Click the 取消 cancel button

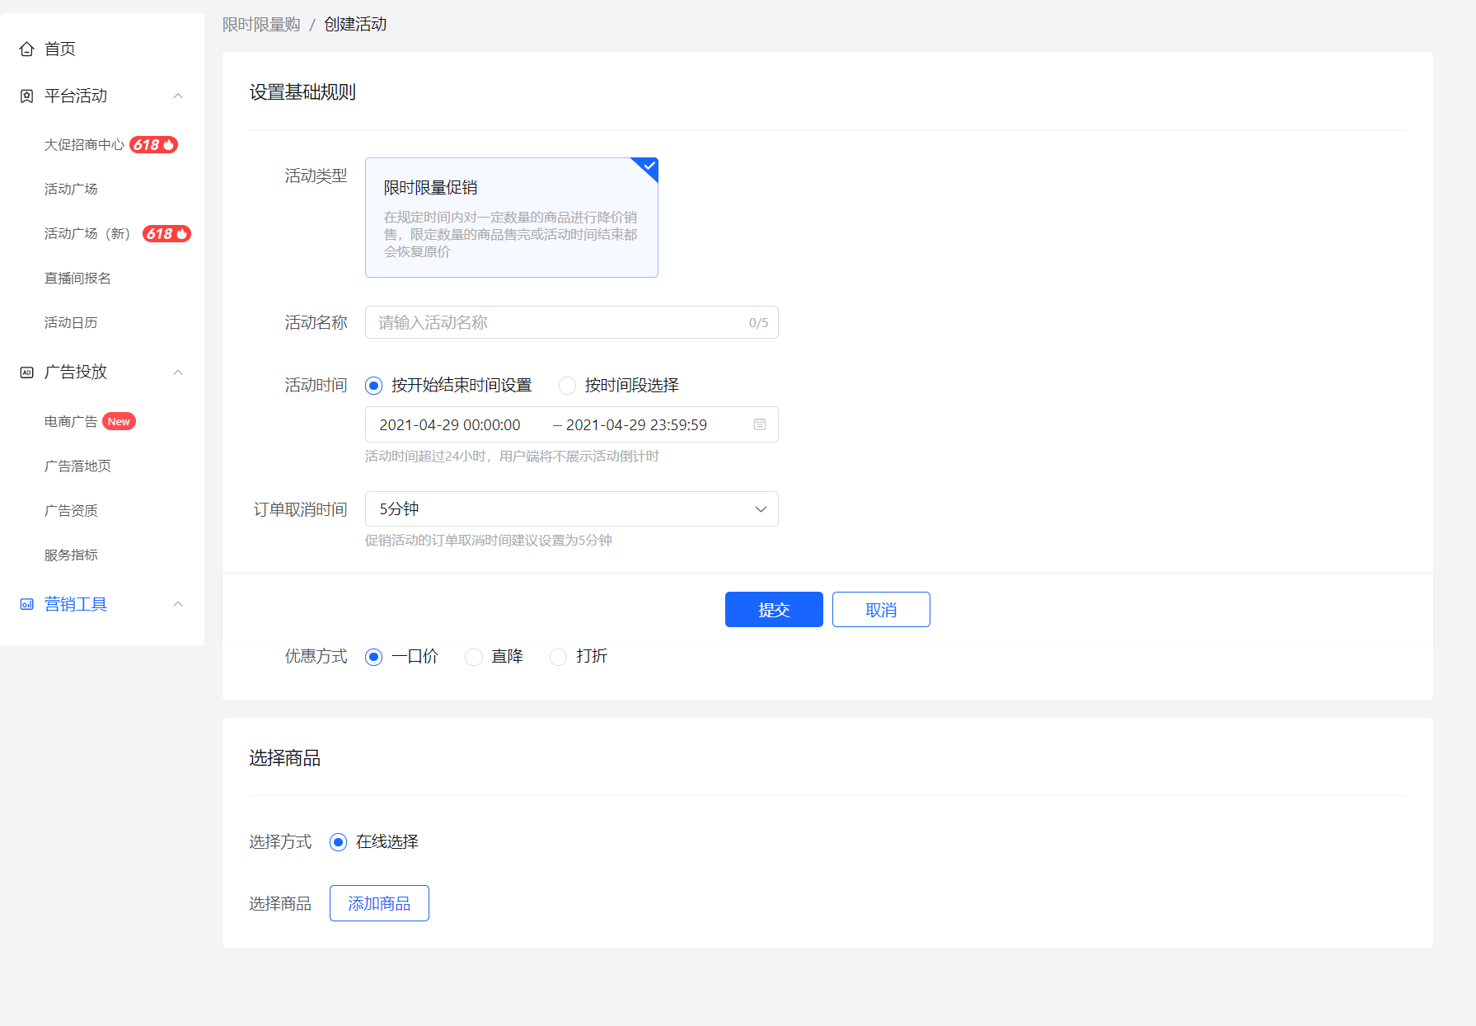(881, 609)
